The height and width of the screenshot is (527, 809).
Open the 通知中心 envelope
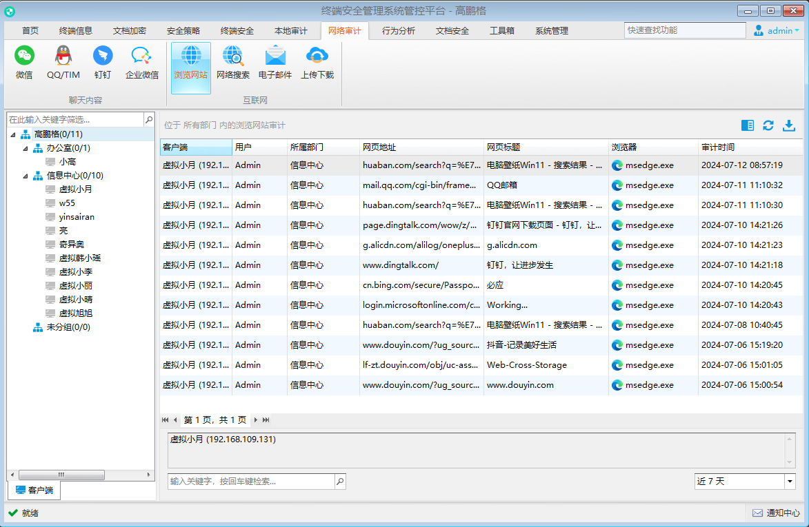pos(757,513)
